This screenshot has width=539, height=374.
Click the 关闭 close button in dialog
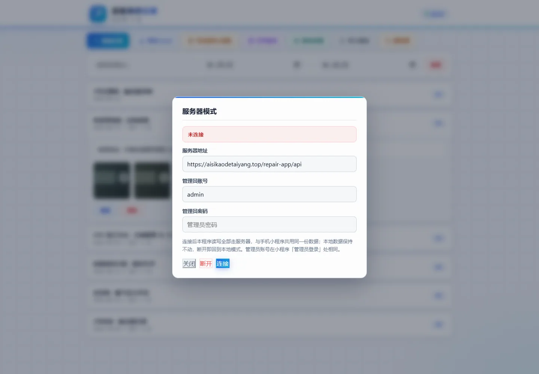(189, 264)
